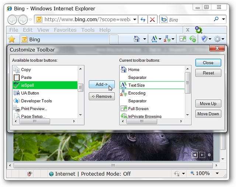
Task: Open zoom level dropdown in status bar
Action: tap(217, 173)
